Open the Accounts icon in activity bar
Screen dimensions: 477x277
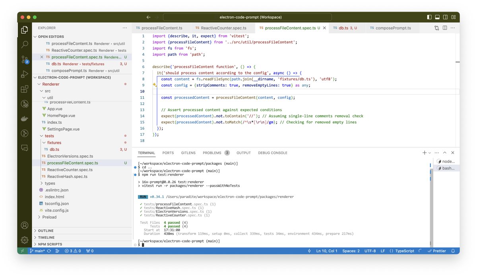click(x=25, y=225)
